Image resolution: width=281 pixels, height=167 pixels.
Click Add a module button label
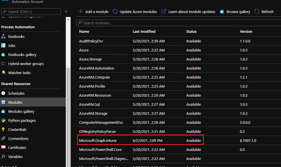coord(97,12)
